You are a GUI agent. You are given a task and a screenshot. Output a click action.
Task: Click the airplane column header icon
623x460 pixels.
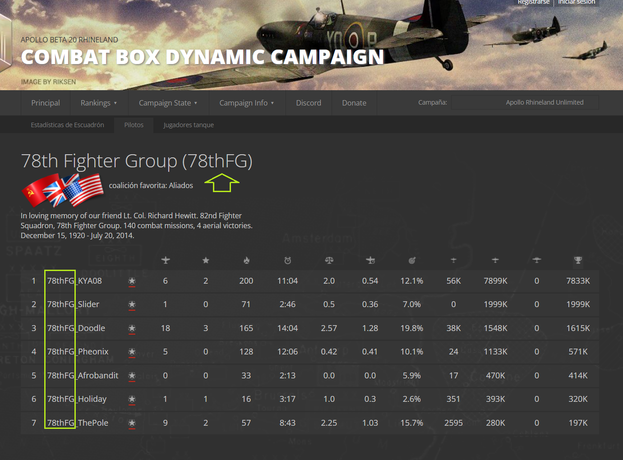pos(166,260)
